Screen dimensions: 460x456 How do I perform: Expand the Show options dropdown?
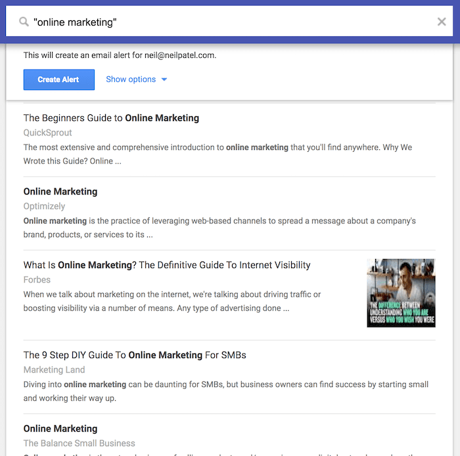pyautogui.click(x=137, y=80)
